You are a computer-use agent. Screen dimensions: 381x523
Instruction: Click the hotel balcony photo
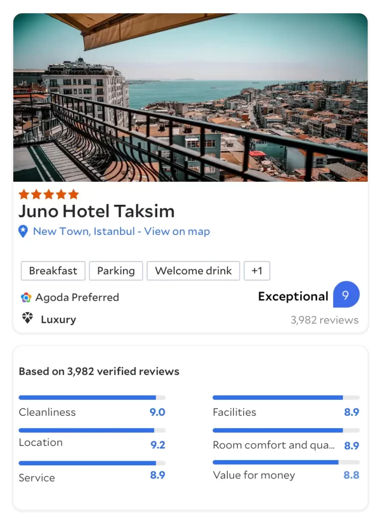pos(190,97)
